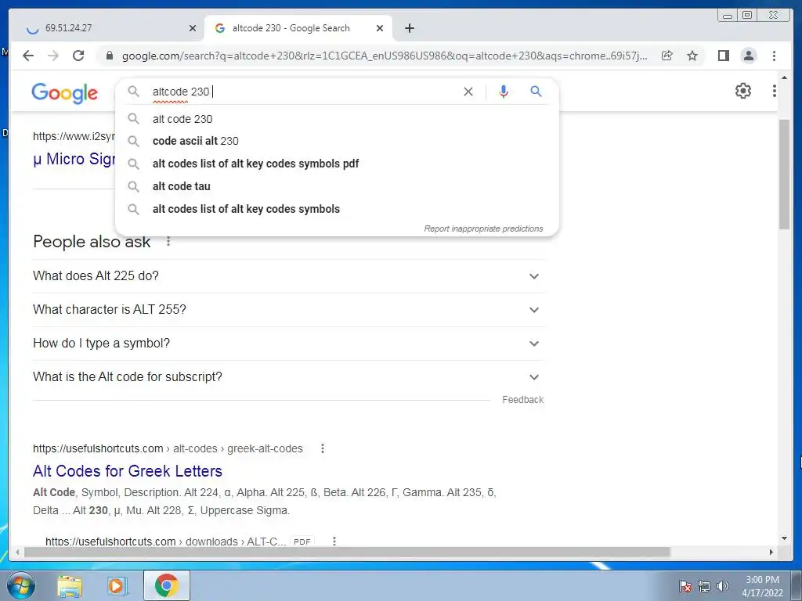Select the 'alt code tau' suggestion

337,186
